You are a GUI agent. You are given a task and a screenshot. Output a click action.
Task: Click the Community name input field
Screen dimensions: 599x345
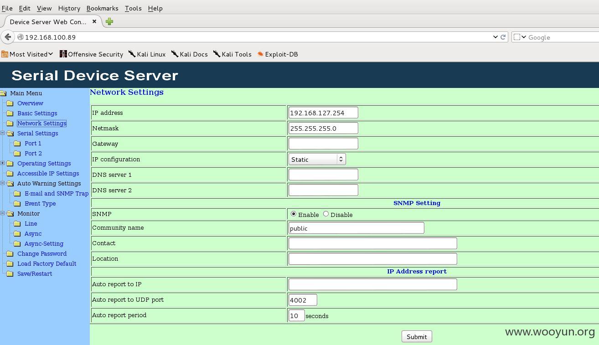(356, 228)
